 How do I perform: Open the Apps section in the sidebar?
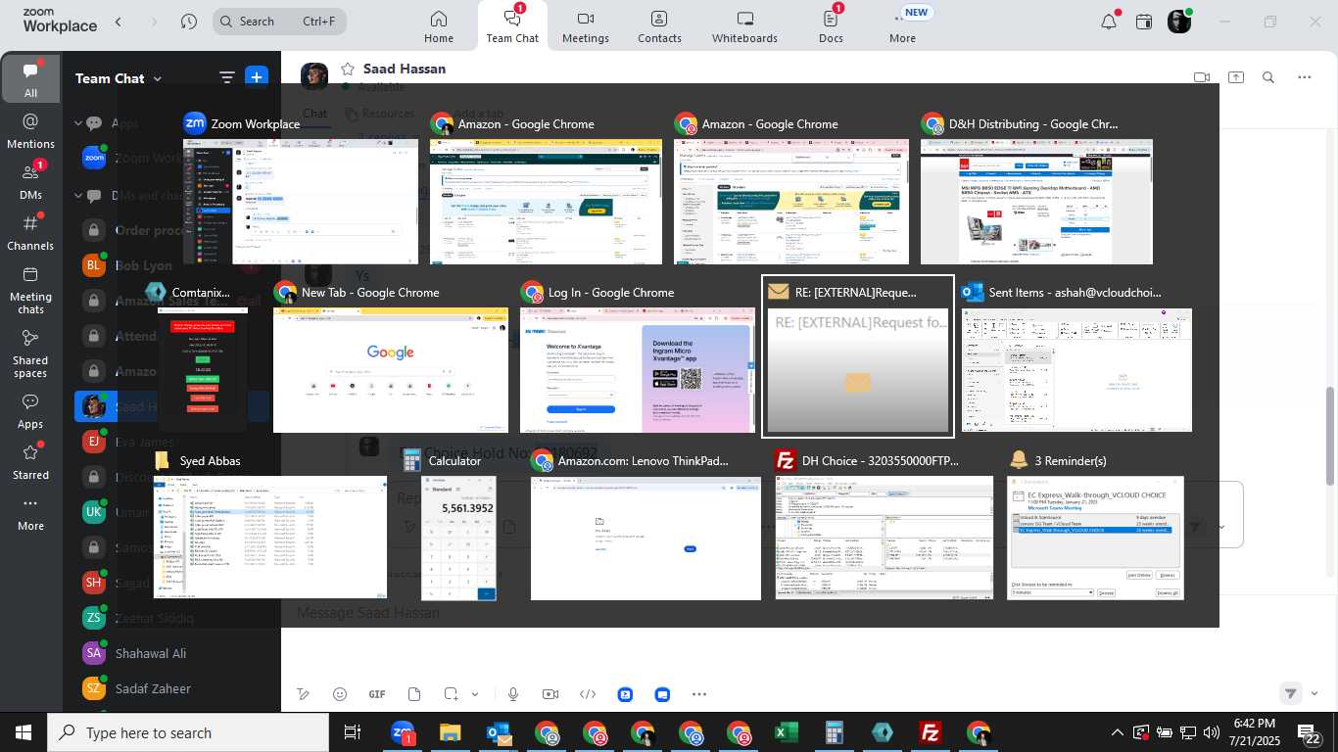pos(30,411)
